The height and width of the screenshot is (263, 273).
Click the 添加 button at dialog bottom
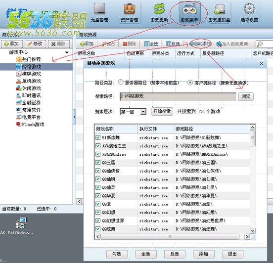[204, 254]
